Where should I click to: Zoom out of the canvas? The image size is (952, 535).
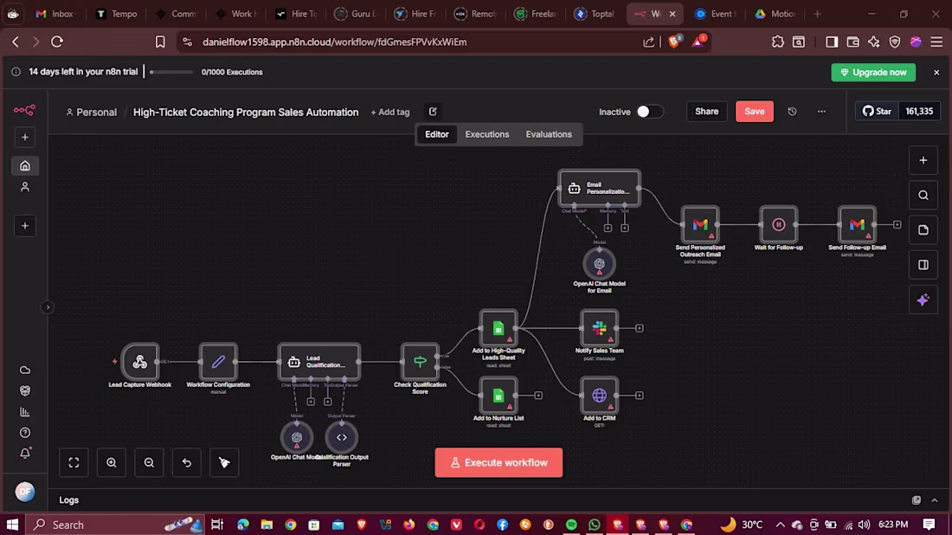tap(149, 463)
